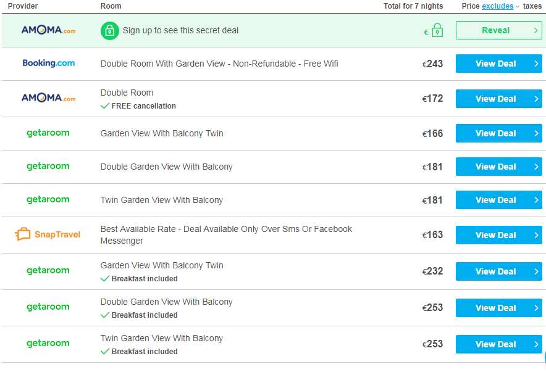The width and height of the screenshot is (546, 372).
Task: Reveal the AMOMA secret deal
Action: click(498, 30)
